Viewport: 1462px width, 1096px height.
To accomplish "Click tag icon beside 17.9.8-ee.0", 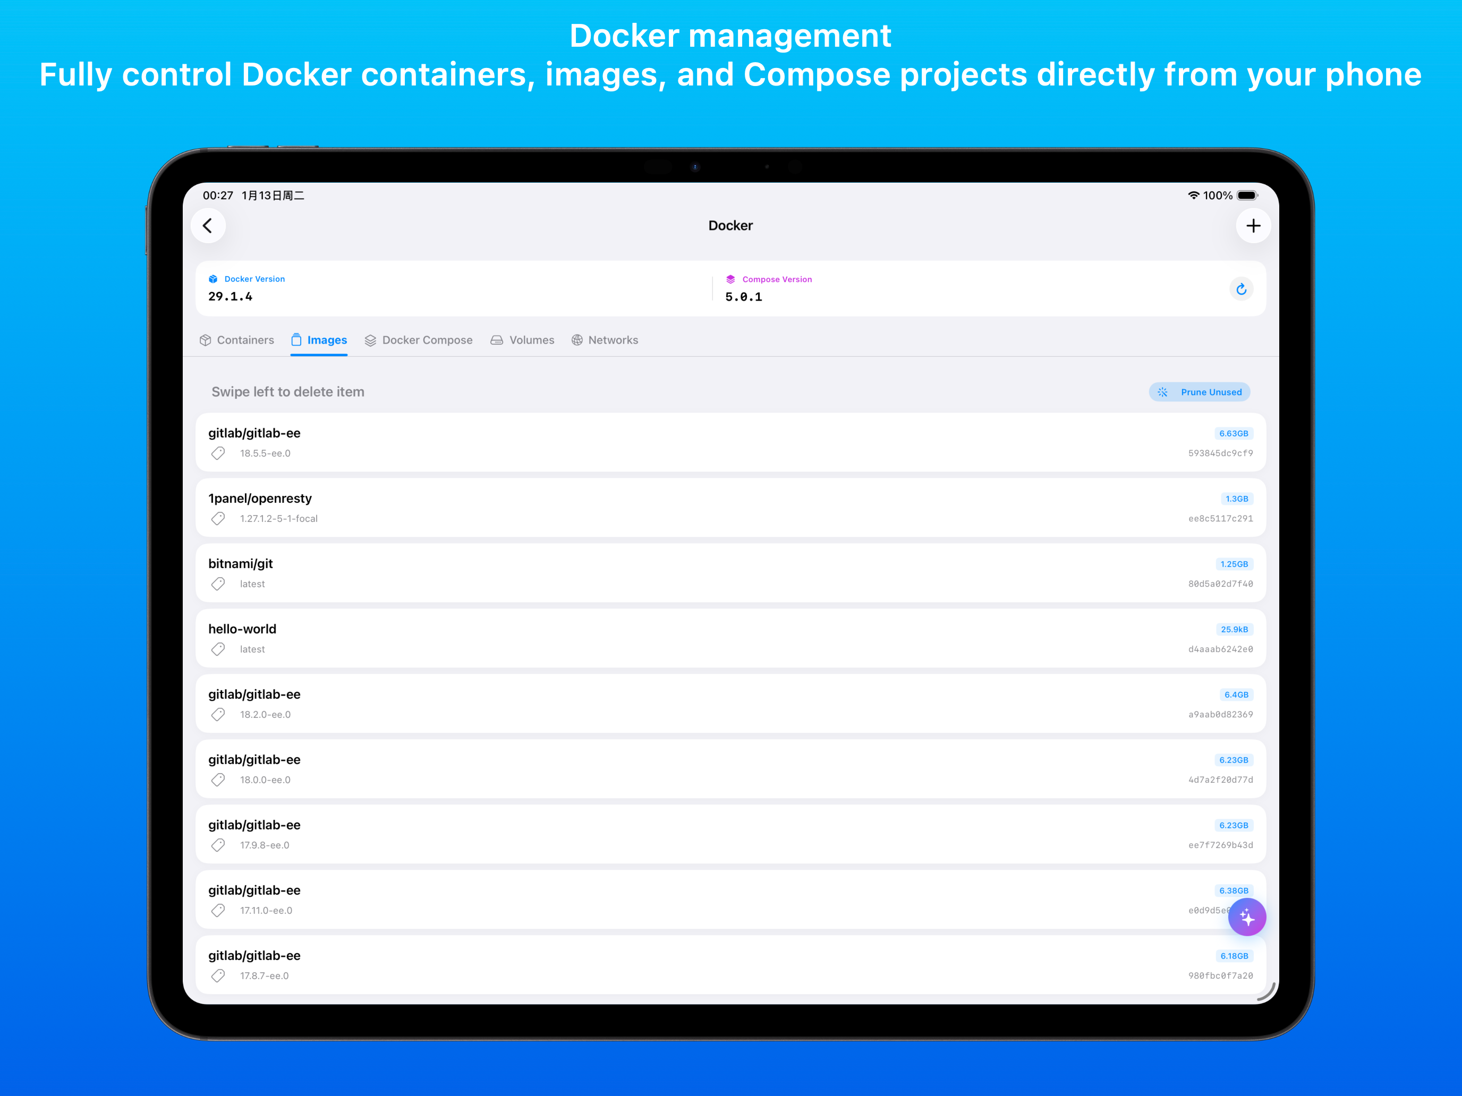I will tap(218, 845).
